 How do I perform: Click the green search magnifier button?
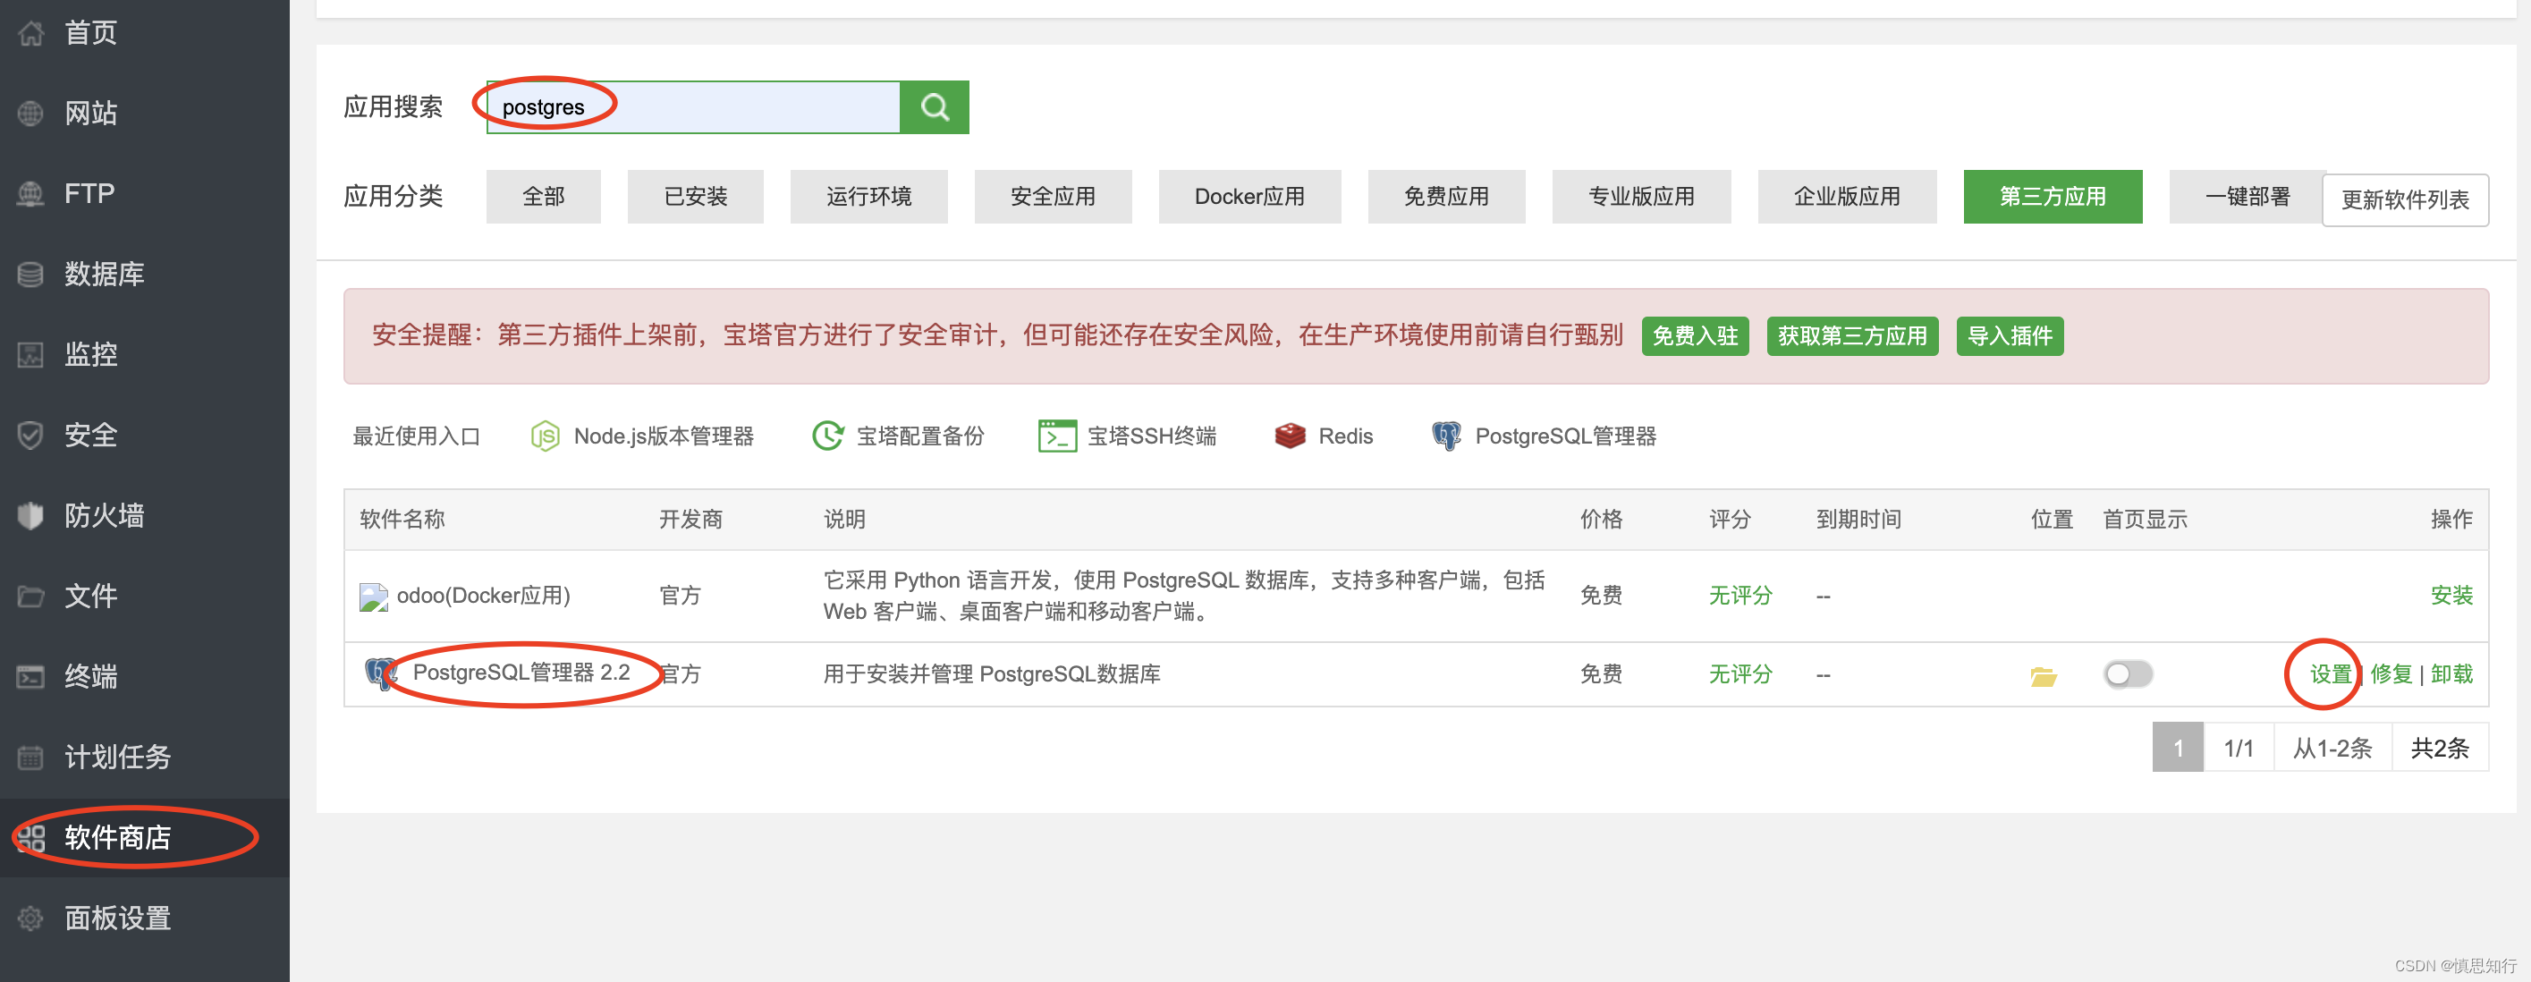click(934, 107)
